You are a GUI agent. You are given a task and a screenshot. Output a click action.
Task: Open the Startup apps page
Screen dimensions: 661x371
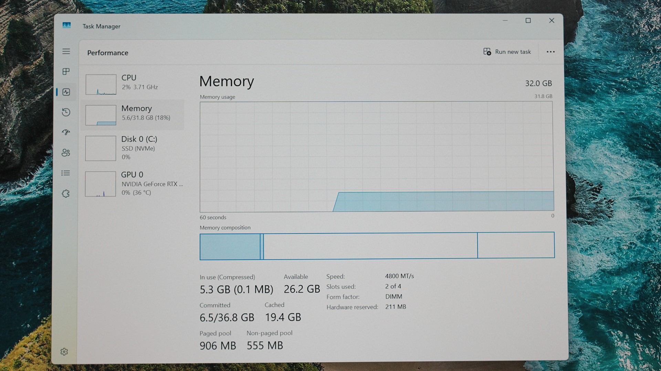click(66, 132)
